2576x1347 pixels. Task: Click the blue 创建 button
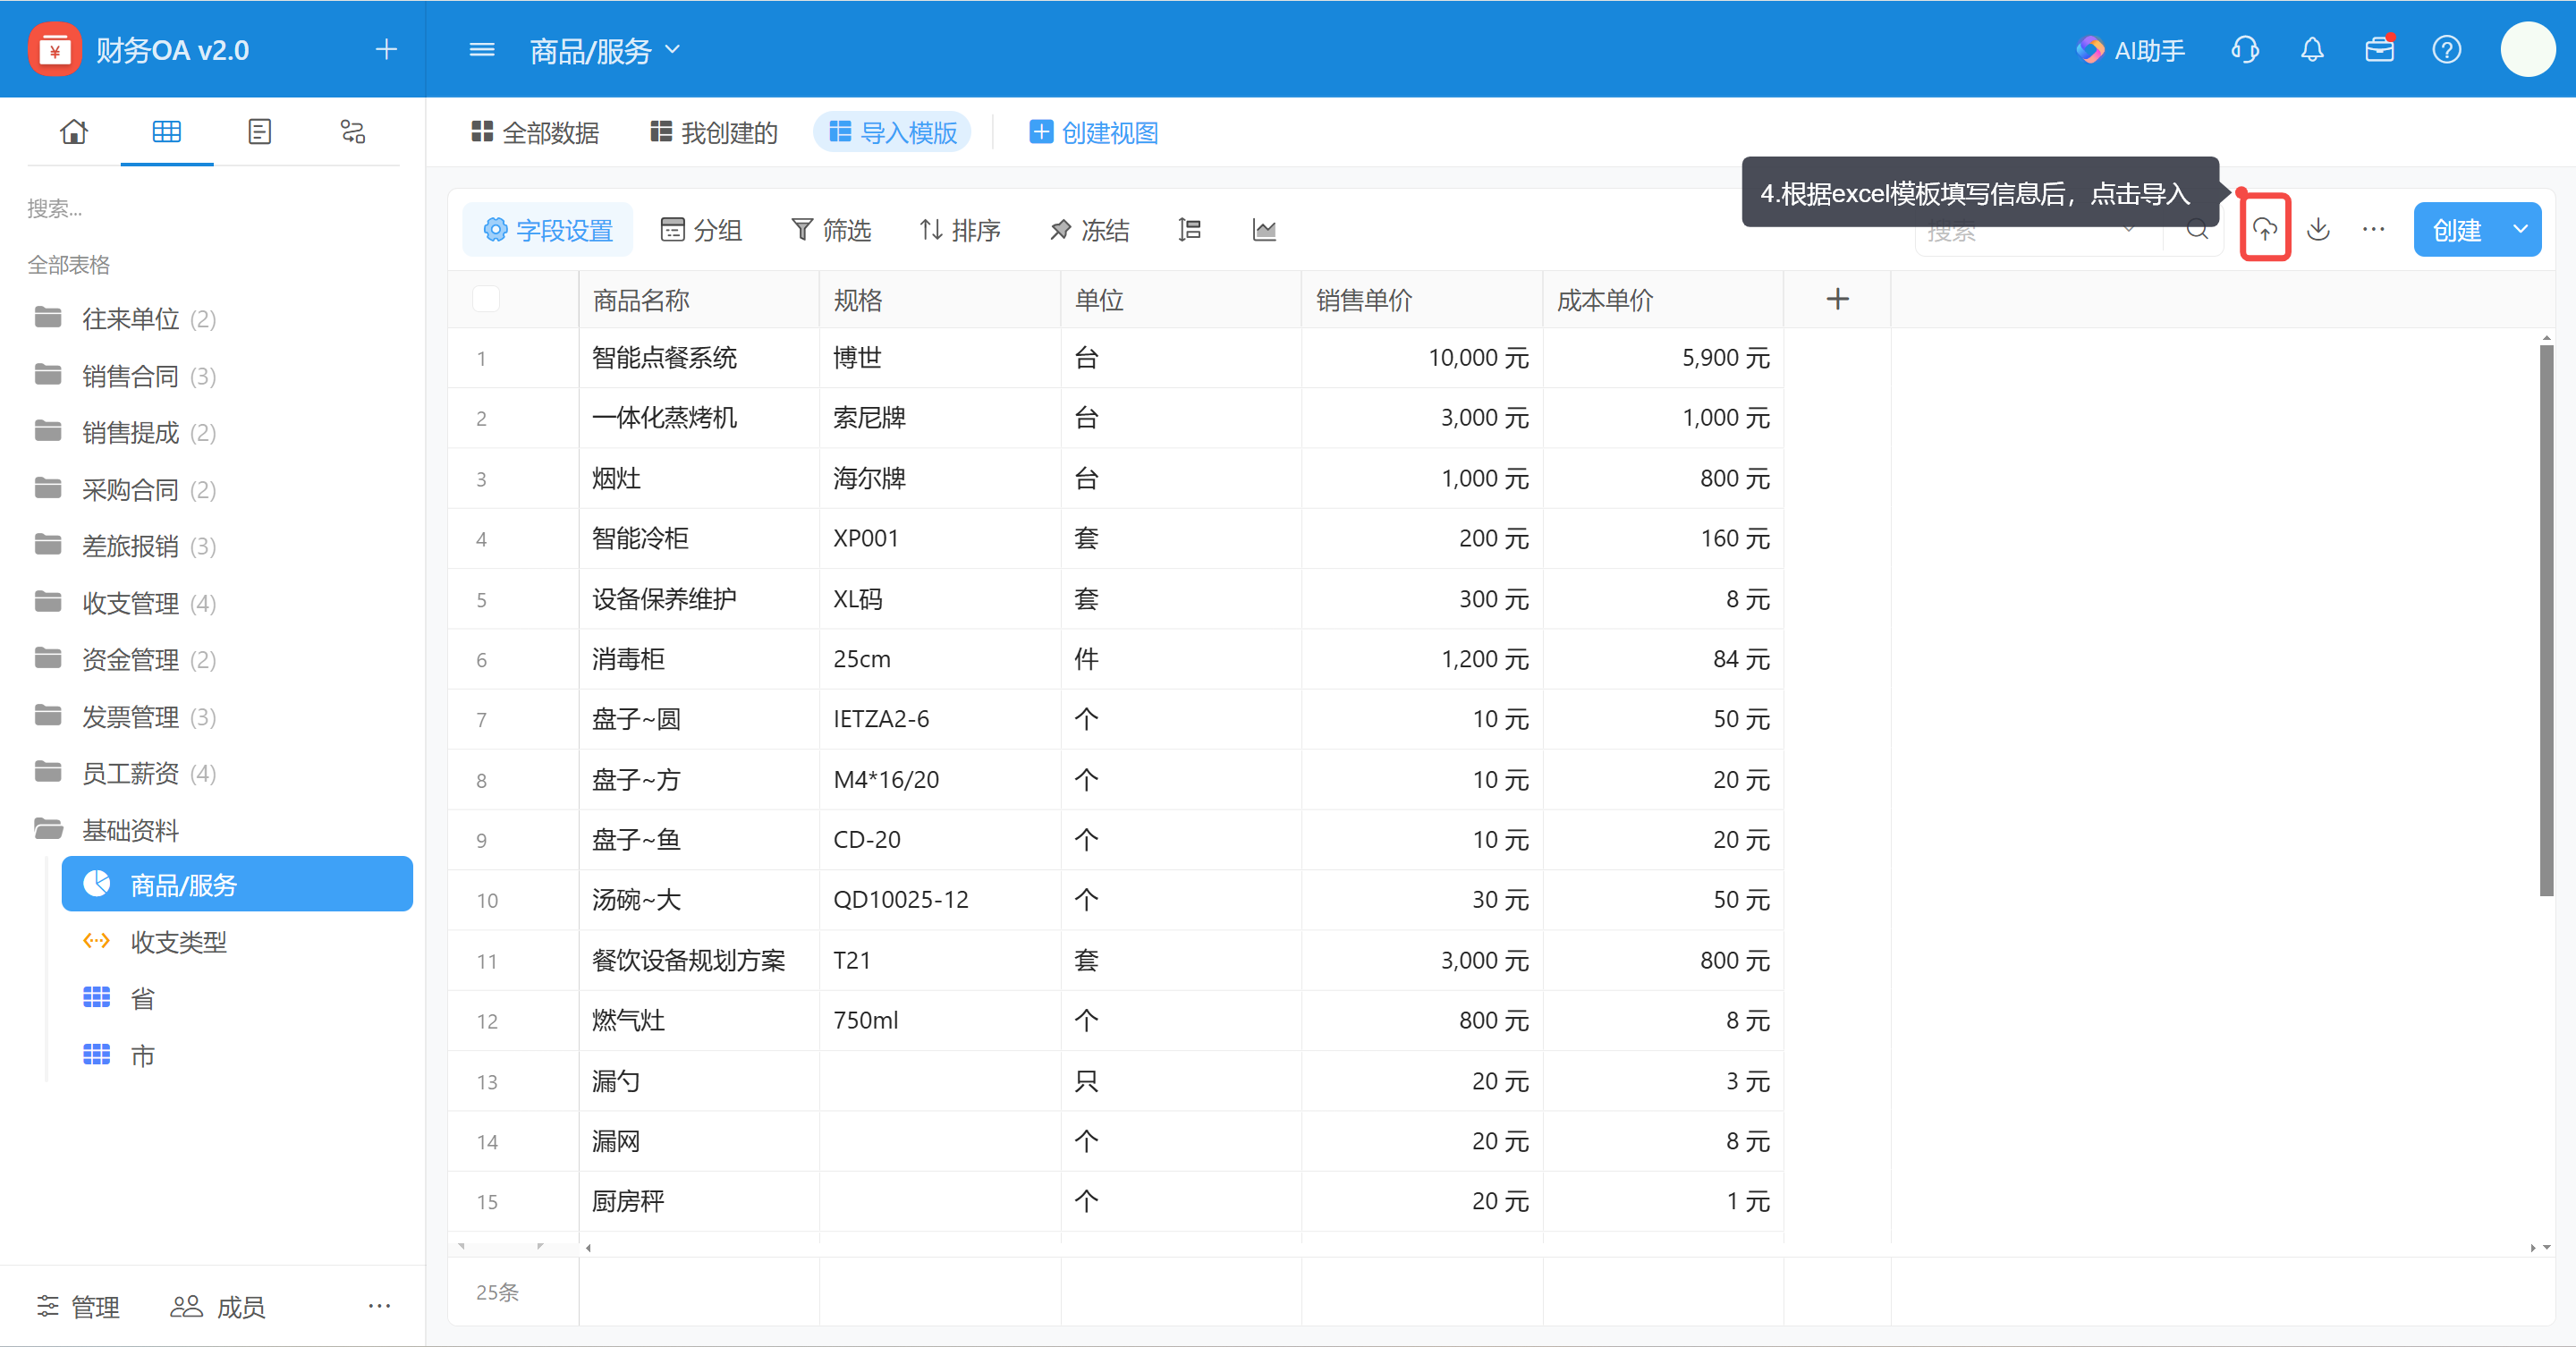pos(2457,230)
